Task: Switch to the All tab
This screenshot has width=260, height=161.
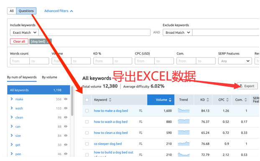Action: [x=12, y=11]
